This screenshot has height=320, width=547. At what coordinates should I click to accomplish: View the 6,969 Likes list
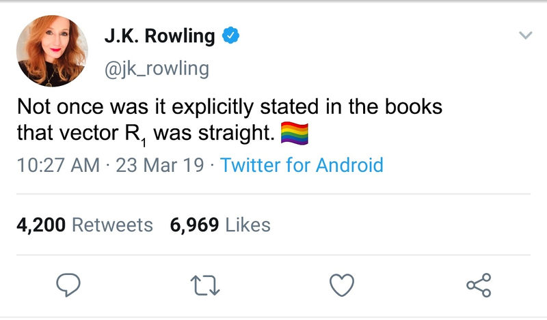[220, 224]
